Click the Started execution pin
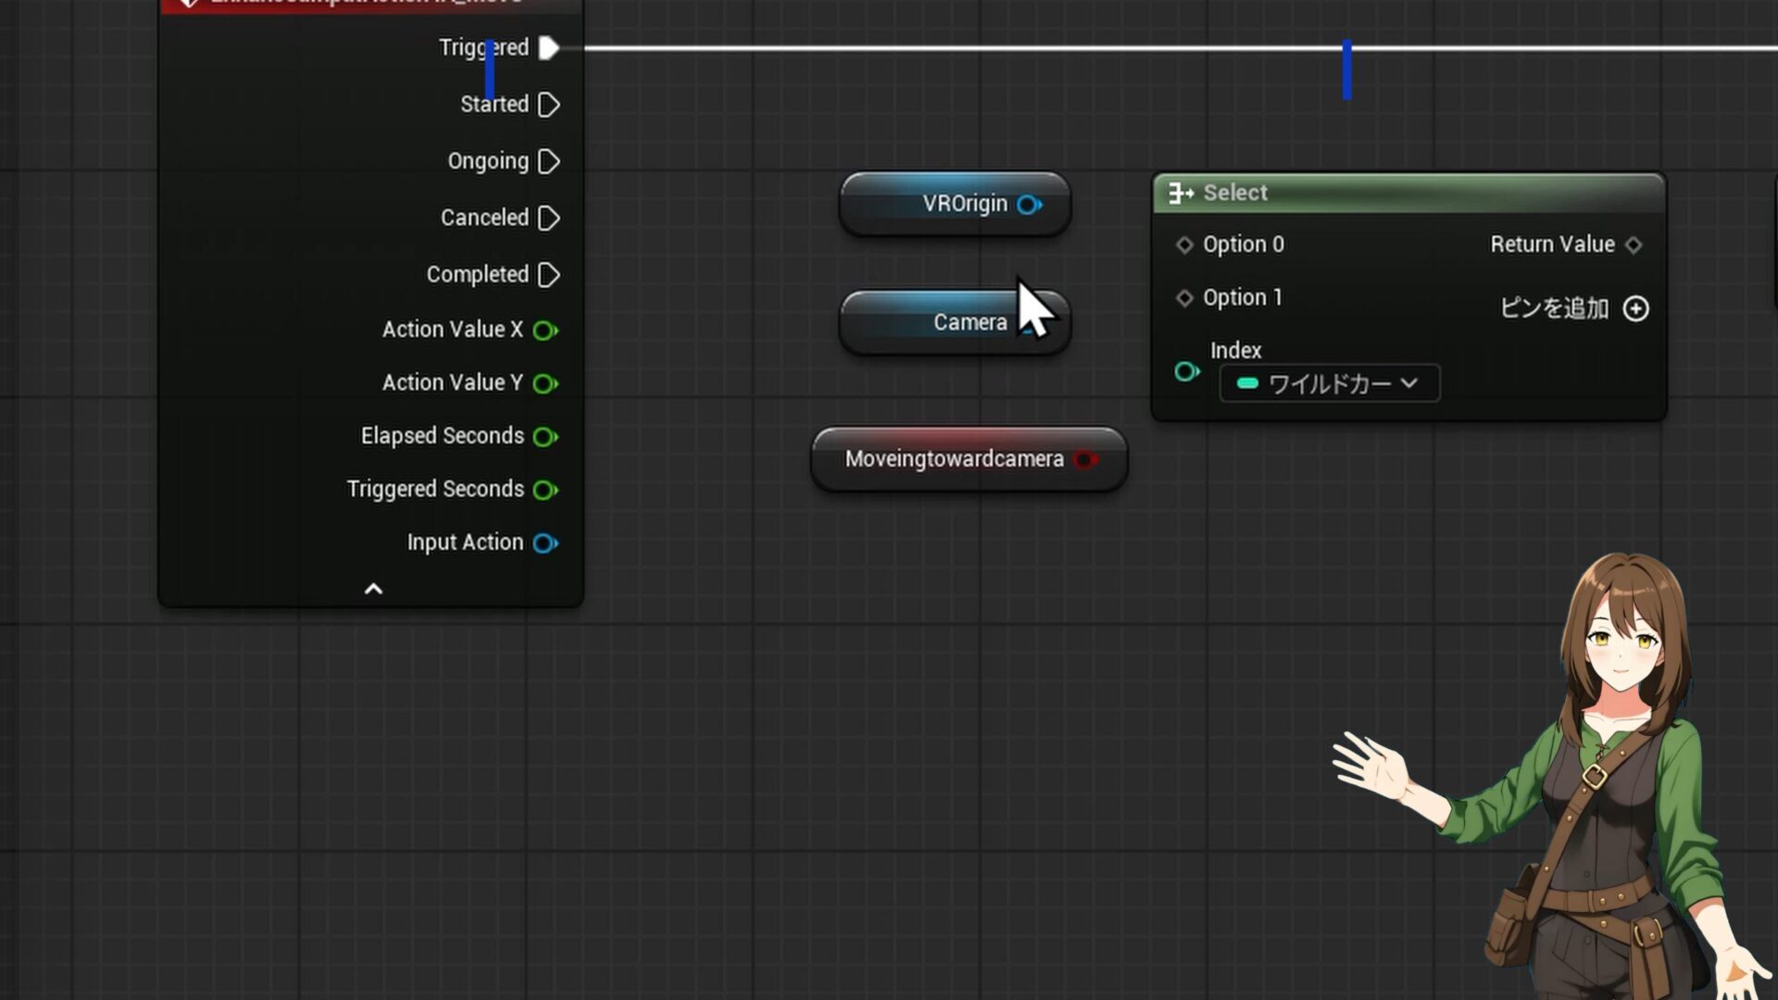 pyautogui.click(x=548, y=105)
